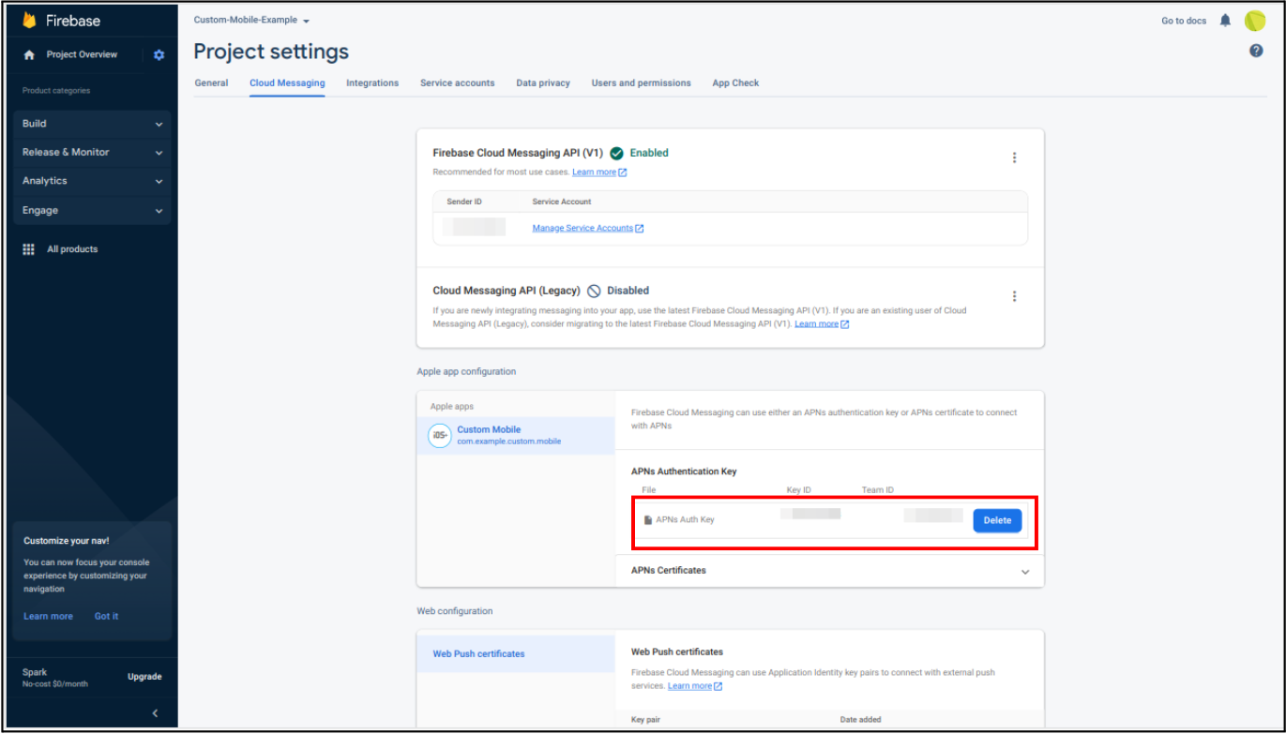The height and width of the screenshot is (734, 1286).
Task: Click the APNs Auth Key file name
Action: coord(685,519)
